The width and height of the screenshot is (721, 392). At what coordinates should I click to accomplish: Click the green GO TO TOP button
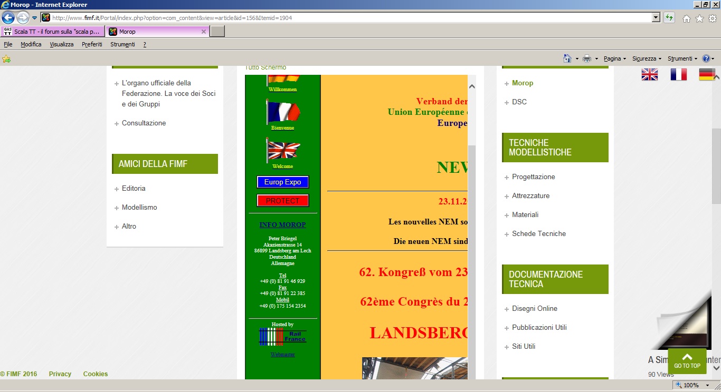687,361
